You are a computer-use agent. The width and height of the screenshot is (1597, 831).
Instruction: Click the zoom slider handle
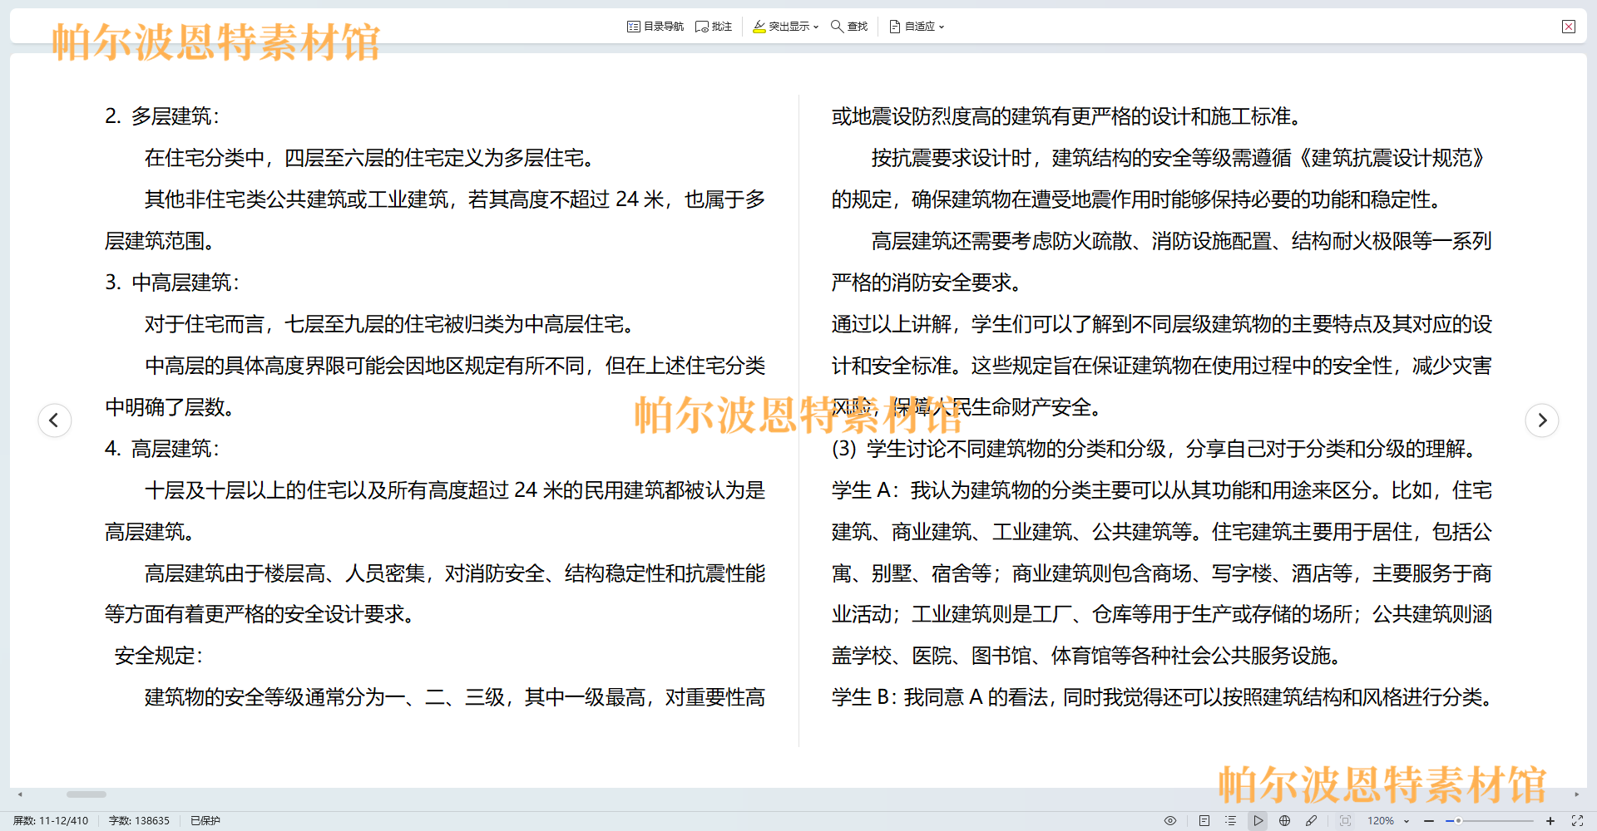(1458, 820)
